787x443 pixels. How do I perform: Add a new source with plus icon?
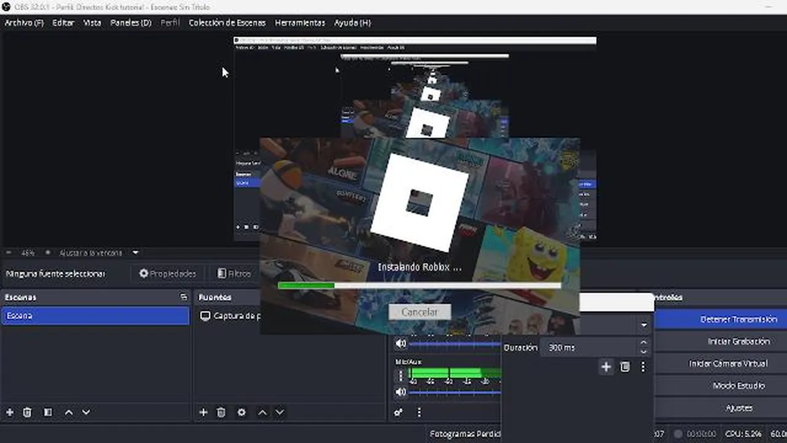[204, 412]
